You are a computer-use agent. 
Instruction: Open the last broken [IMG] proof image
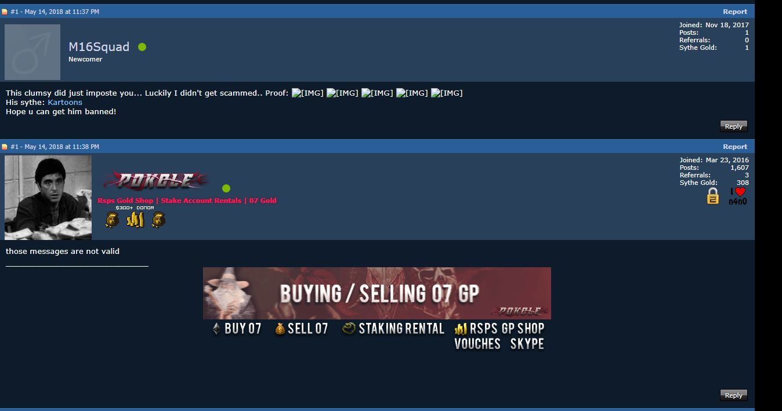pos(447,93)
